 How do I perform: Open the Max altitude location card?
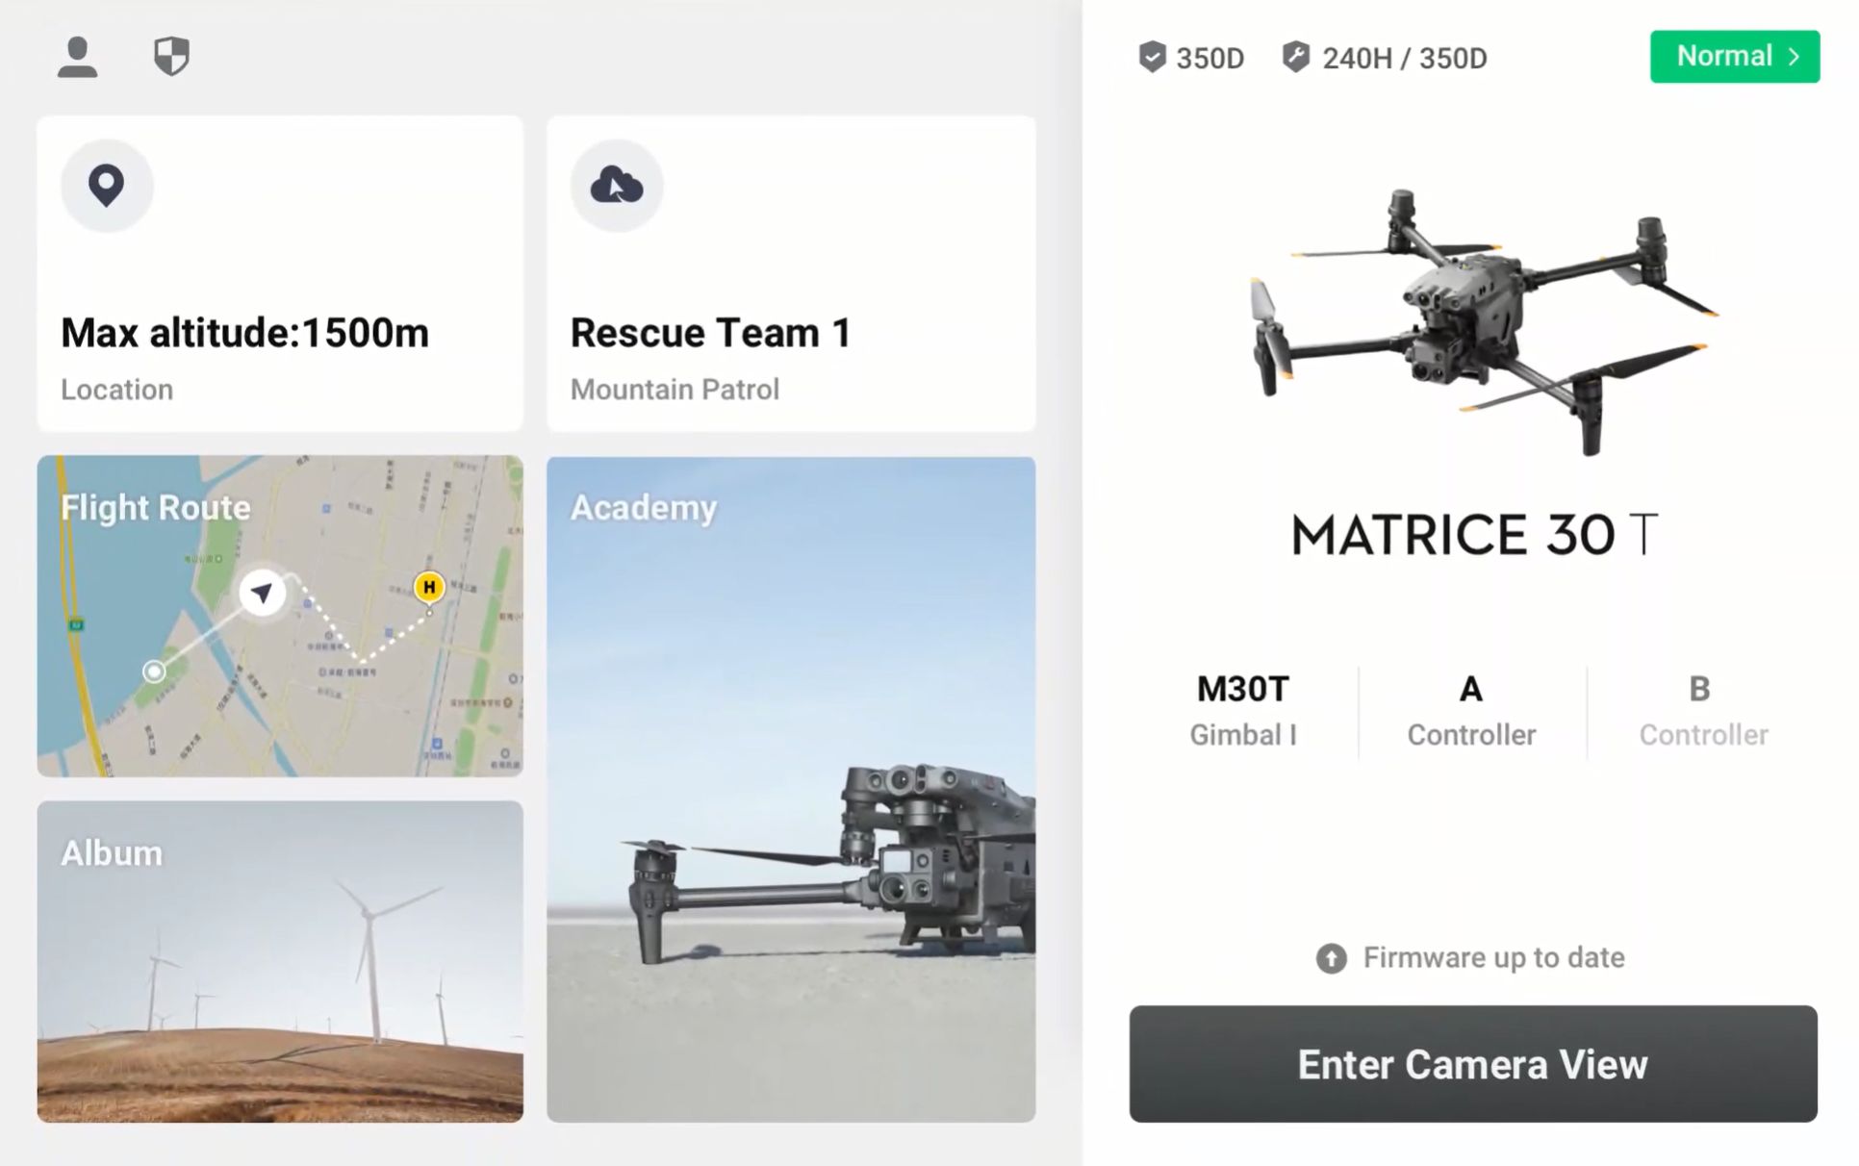click(x=280, y=274)
